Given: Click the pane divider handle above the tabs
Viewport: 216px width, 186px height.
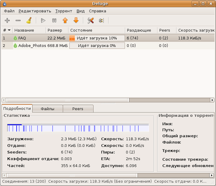Looking at the screenshot, I should [x=108, y=103].
